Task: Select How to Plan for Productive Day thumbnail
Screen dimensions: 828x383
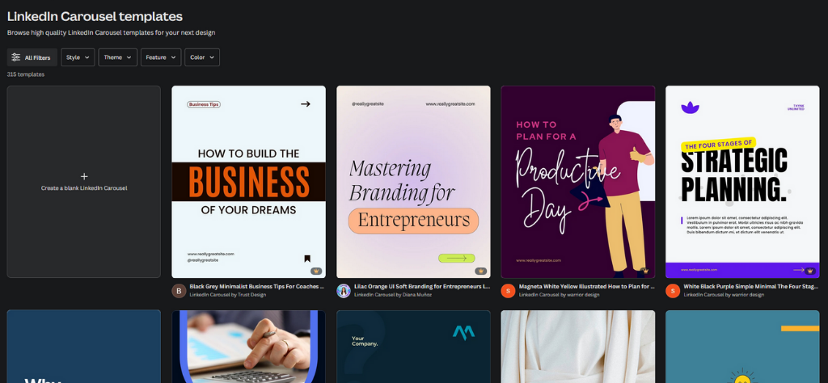Action: click(x=577, y=182)
